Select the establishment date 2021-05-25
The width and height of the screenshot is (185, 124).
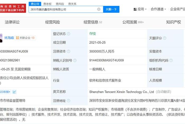coord(98,42)
